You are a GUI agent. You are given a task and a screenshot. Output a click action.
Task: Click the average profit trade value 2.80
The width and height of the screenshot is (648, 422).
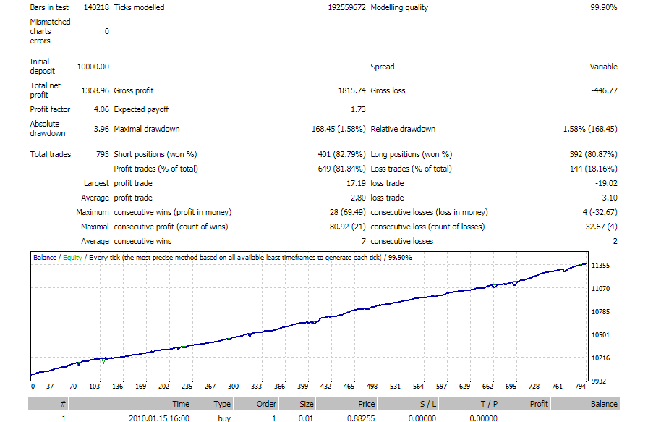[x=358, y=198]
